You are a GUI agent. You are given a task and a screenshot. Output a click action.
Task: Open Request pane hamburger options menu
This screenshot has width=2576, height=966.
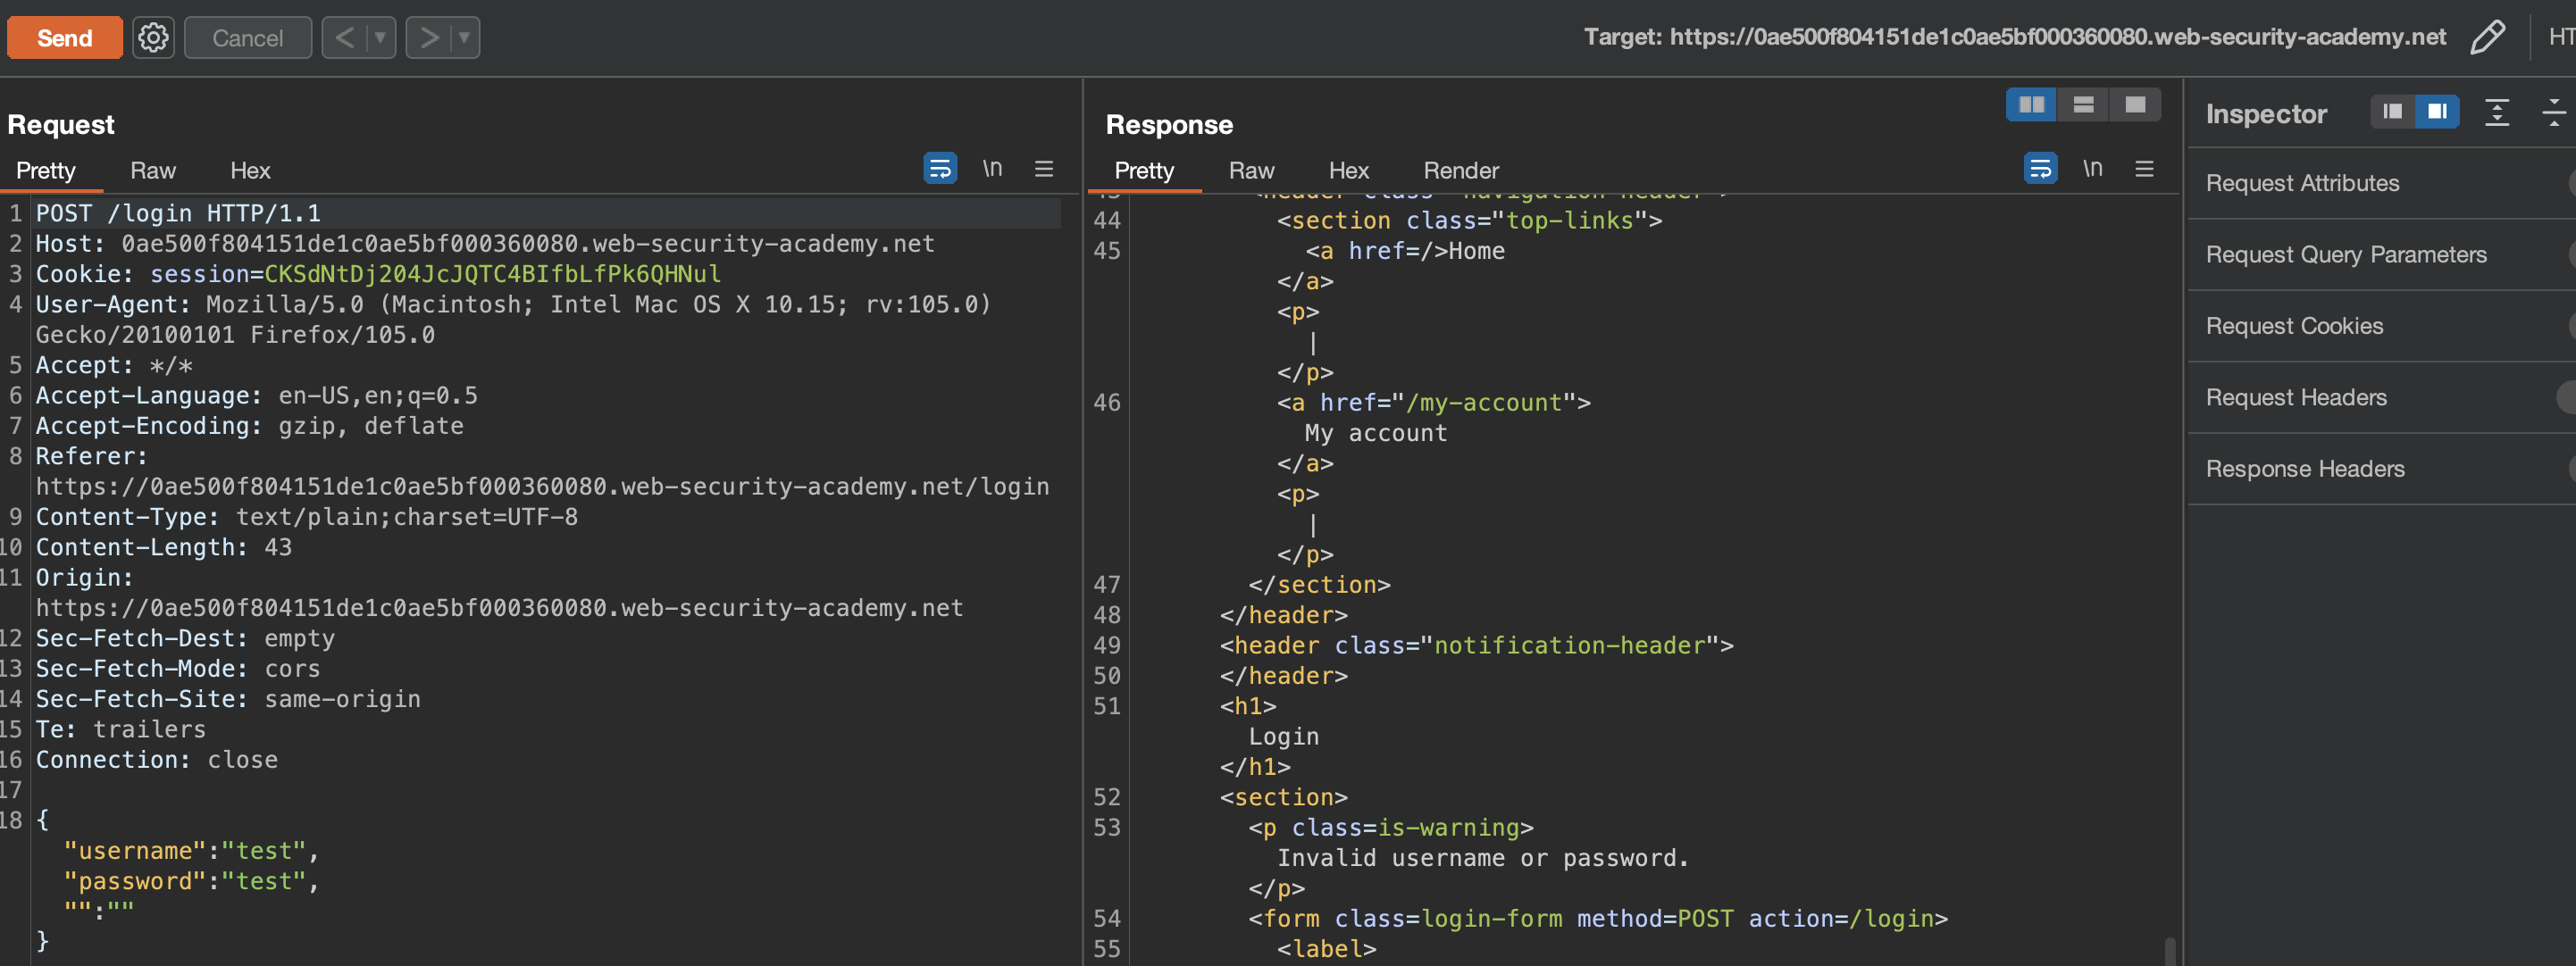tap(1043, 168)
